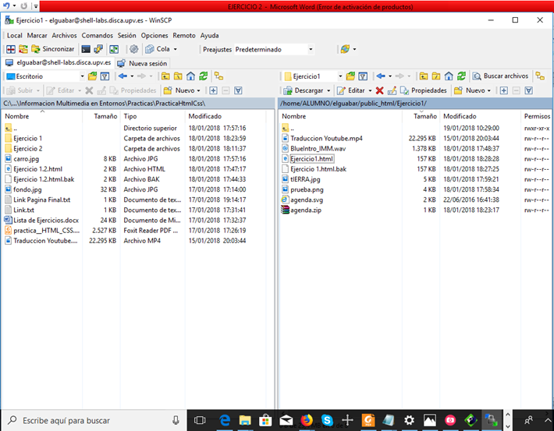Click the preferences gear icon in toolbar

pos(133,49)
